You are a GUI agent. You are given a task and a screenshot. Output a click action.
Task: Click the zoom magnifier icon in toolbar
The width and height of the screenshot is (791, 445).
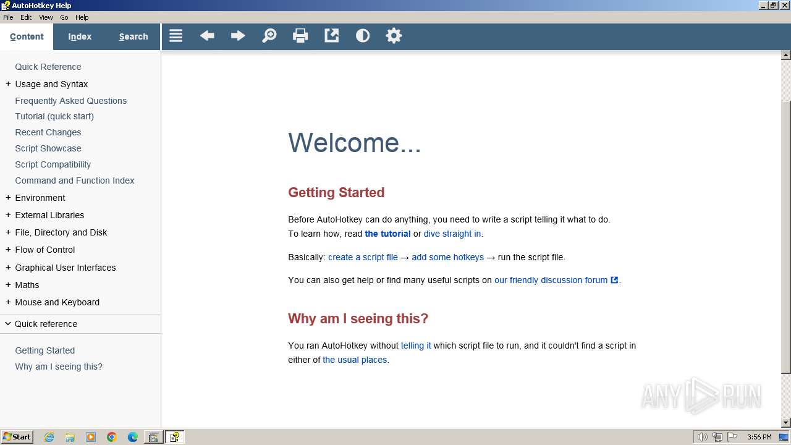(x=269, y=36)
